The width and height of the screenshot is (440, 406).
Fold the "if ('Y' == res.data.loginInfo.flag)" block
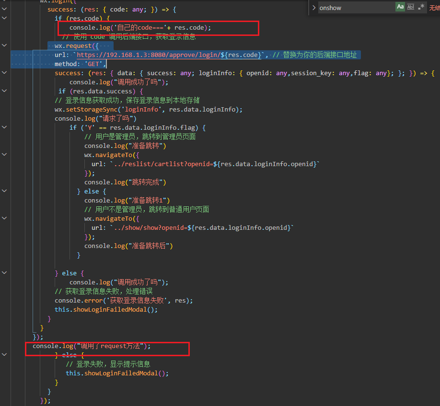pos(4,127)
